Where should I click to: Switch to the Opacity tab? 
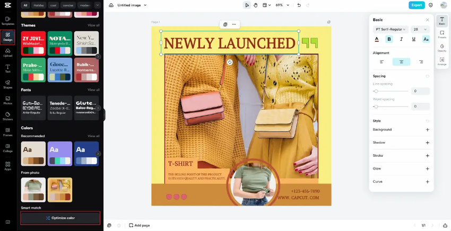(442, 48)
